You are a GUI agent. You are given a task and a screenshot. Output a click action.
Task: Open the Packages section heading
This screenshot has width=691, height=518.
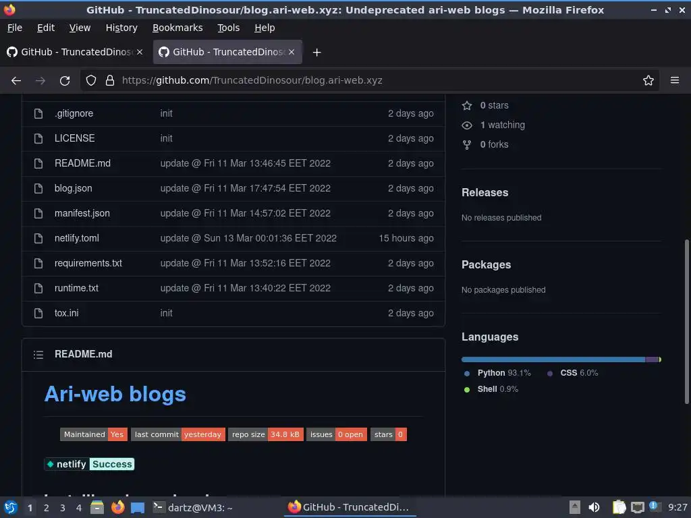click(486, 264)
